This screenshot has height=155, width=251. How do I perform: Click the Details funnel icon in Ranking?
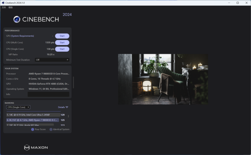[x=67, y=107]
